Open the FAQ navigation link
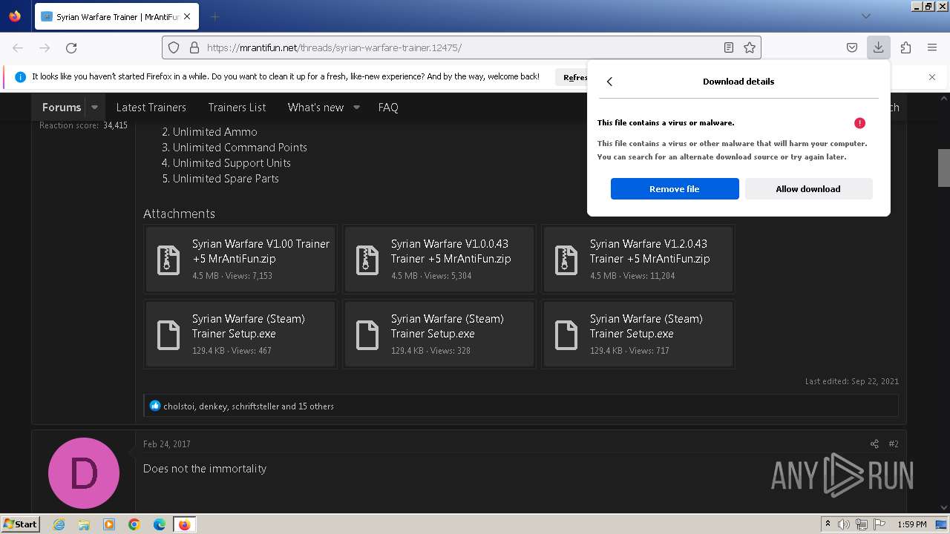This screenshot has width=950, height=534. pos(388,108)
